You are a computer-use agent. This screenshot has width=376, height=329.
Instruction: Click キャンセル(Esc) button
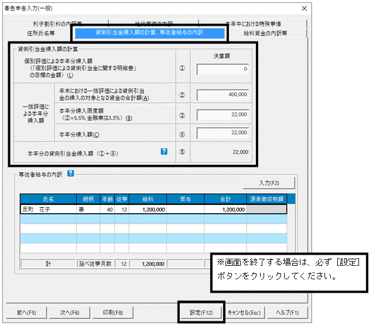(x=244, y=313)
